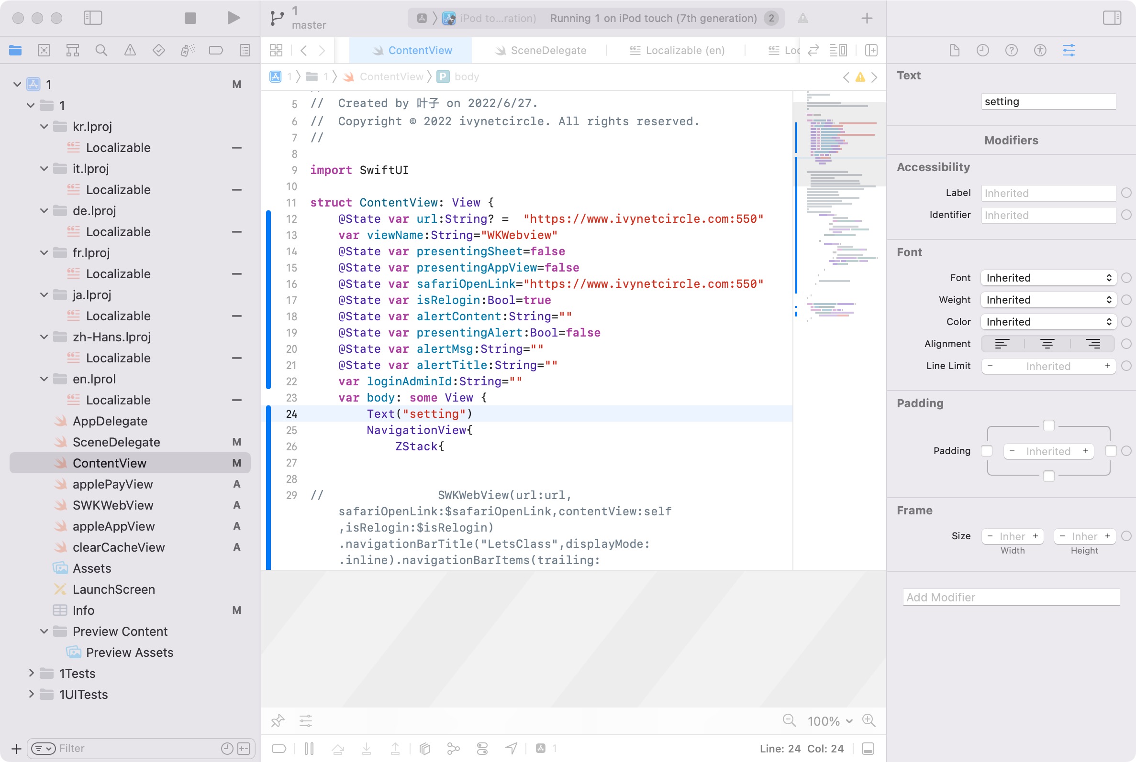
Task: Open the Font Weight dropdown
Action: coord(1048,300)
